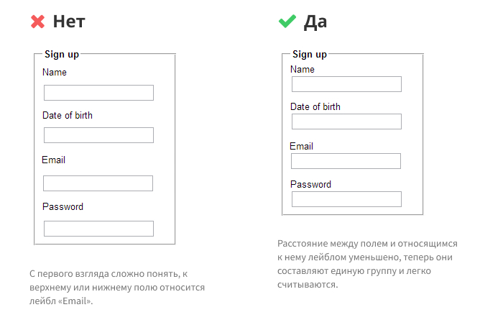Image resolution: width=503 pixels, height=325 pixels.
Task: Click the Name field in the "Нет" form
Action: click(x=98, y=93)
